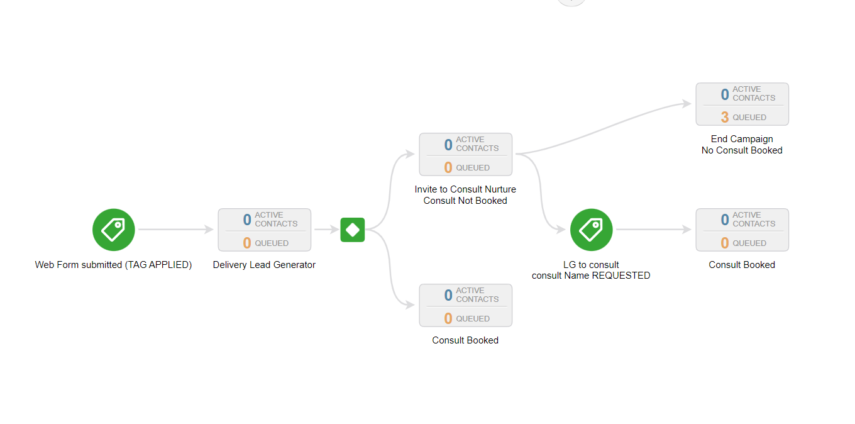Click the orange 3 queued count in End Campaign
855x424 pixels.
pos(725,118)
